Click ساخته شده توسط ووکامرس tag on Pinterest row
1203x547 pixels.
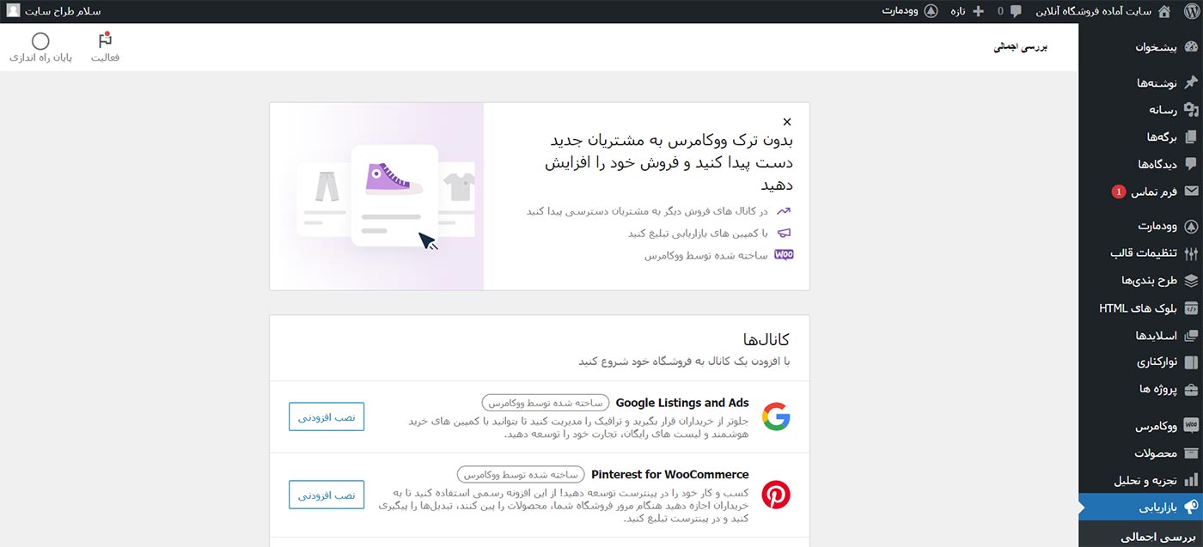coord(520,474)
